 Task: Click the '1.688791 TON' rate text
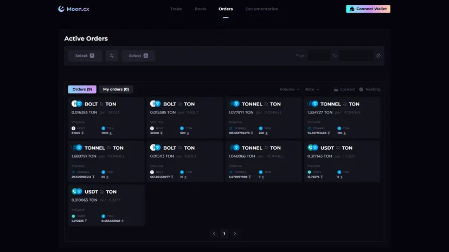point(84,156)
